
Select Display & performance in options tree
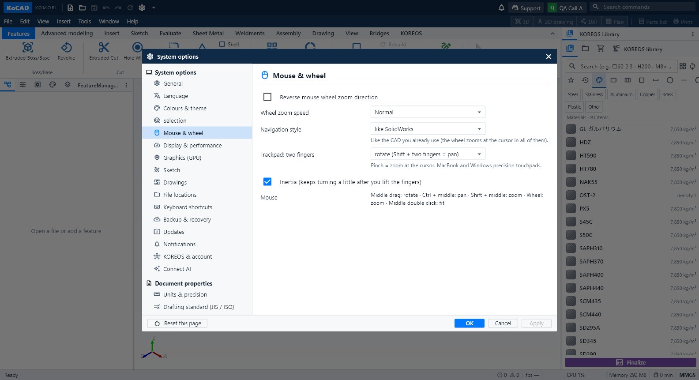click(197, 145)
